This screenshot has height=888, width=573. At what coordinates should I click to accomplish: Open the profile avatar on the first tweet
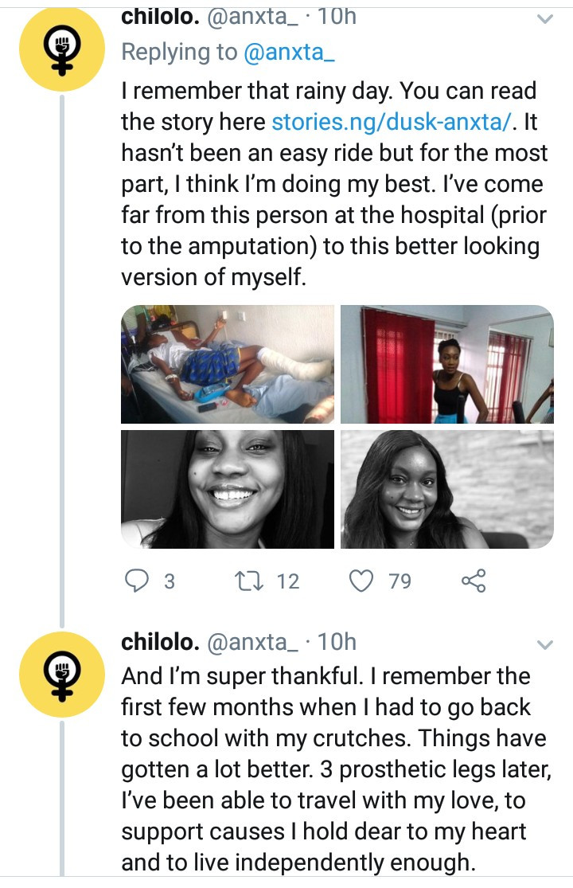coord(62,48)
